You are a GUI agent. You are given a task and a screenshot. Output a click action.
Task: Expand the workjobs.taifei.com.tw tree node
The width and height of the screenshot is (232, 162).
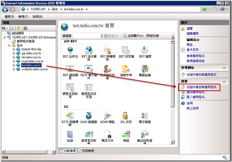click(14, 69)
